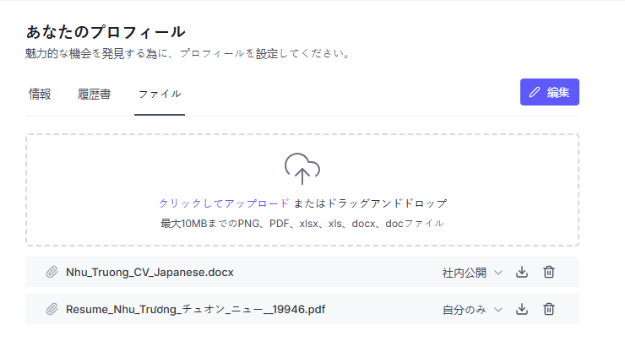Open 社内公開 visibility dropdown for docx file
This screenshot has height=352, width=625.
tap(472, 273)
